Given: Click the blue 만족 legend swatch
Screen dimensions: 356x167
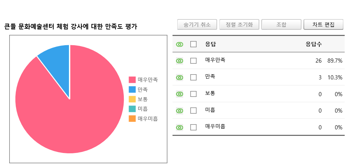Looking at the screenshot, I should point(132,90).
